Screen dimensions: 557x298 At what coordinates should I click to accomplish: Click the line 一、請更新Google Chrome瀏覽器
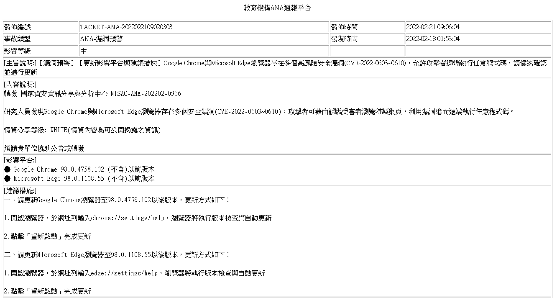point(117,200)
